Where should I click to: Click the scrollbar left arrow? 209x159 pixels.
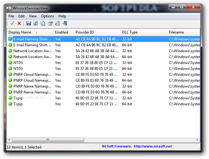(x=9, y=140)
